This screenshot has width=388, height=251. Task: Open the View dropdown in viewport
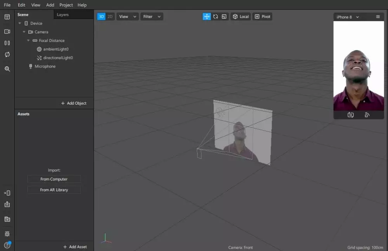128,17
